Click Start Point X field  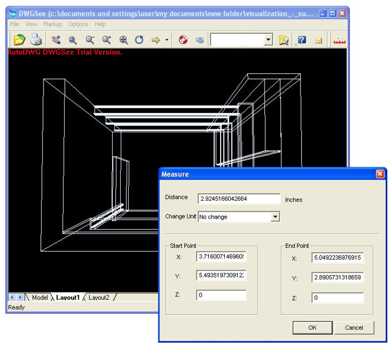(221, 256)
